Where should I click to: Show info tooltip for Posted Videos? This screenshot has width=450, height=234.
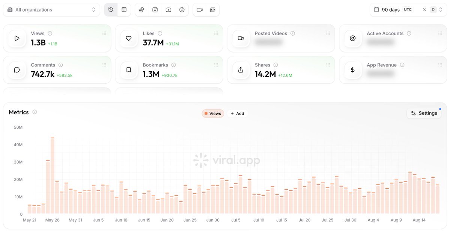pyautogui.click(x=292, y=33)
